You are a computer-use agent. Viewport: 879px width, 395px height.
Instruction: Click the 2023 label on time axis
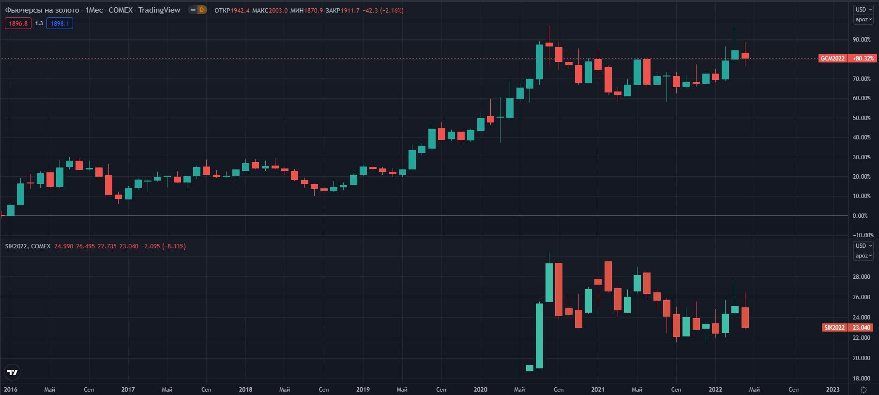(x=833, y=389)
